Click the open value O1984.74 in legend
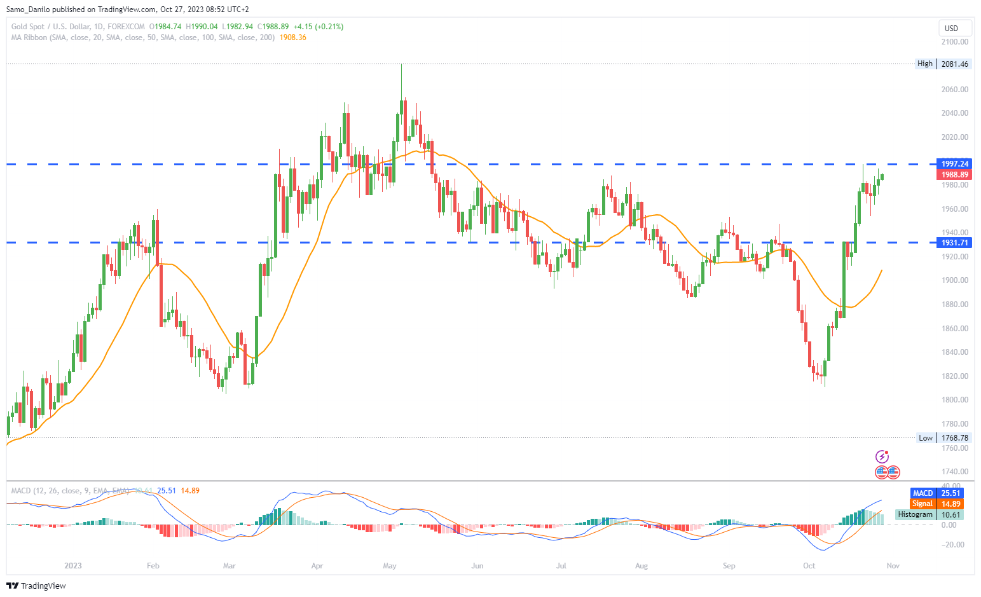 click(165, 27)
